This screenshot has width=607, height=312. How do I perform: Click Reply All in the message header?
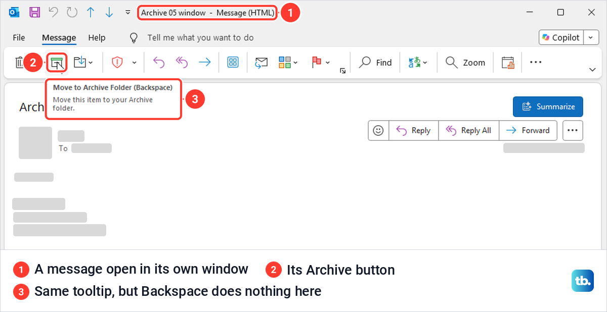(469, 130)
